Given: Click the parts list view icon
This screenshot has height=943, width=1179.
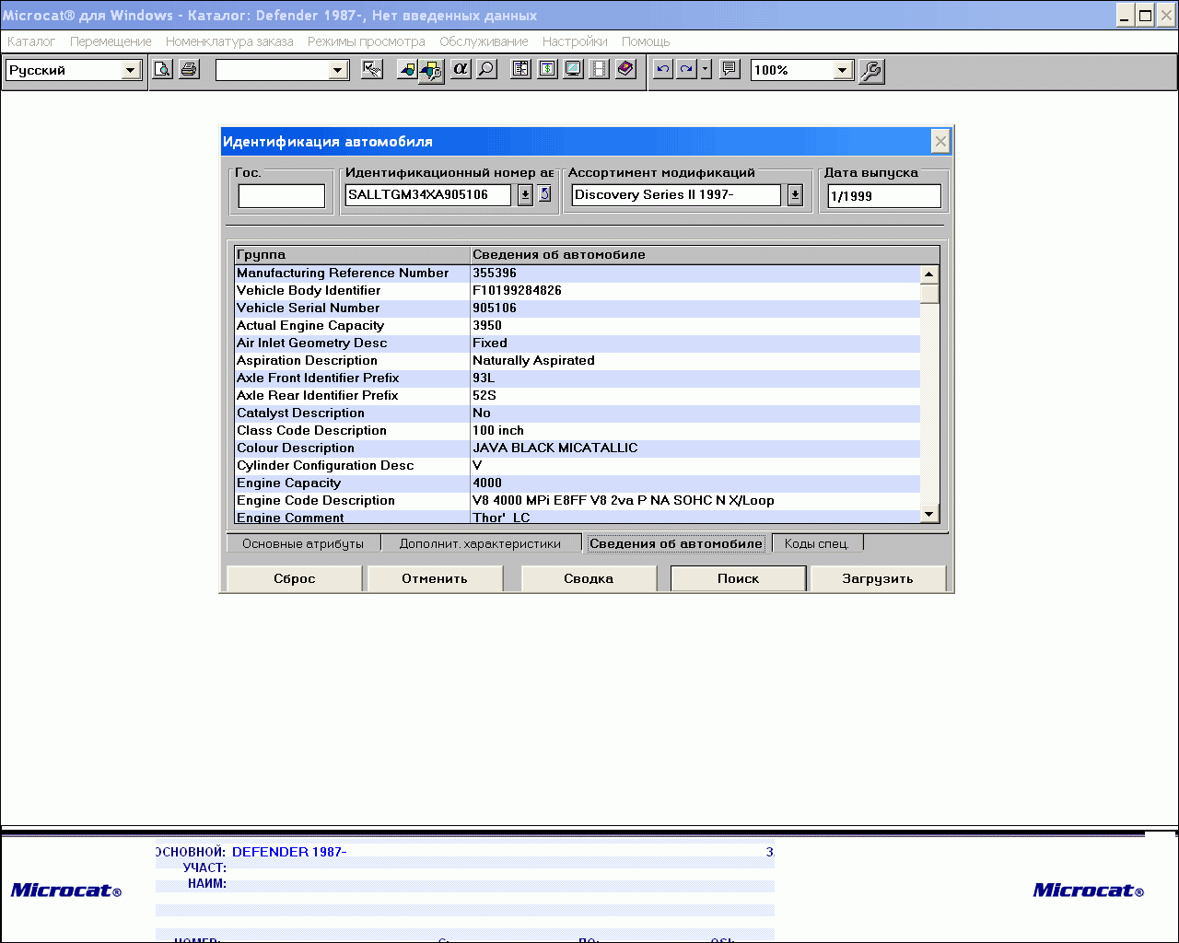Looking at the screenshot, I should 520,69.
